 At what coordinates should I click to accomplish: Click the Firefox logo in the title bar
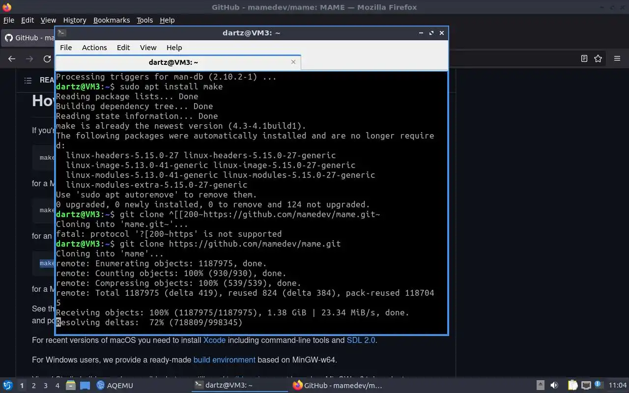pos(7,7)
